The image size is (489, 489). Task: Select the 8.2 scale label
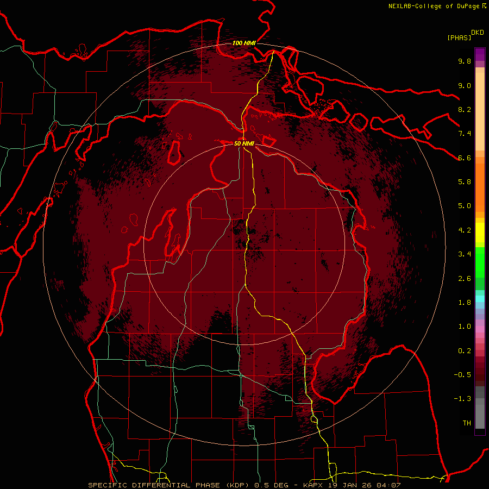(465, 109)
